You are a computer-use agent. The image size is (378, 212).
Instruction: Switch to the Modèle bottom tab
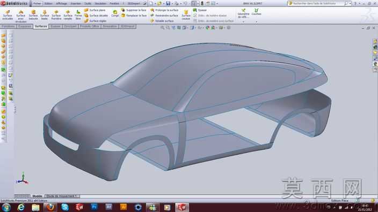[37, 196]
